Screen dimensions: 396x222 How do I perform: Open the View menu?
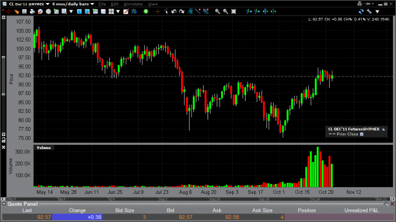(x=153, y=4)
